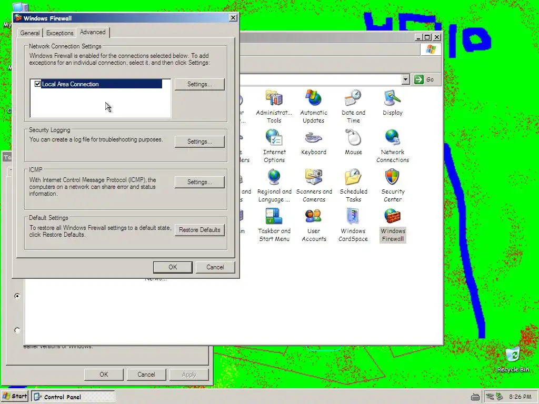Open the Start menu
This screenshot has height=404, width=539.
point(15,397)
